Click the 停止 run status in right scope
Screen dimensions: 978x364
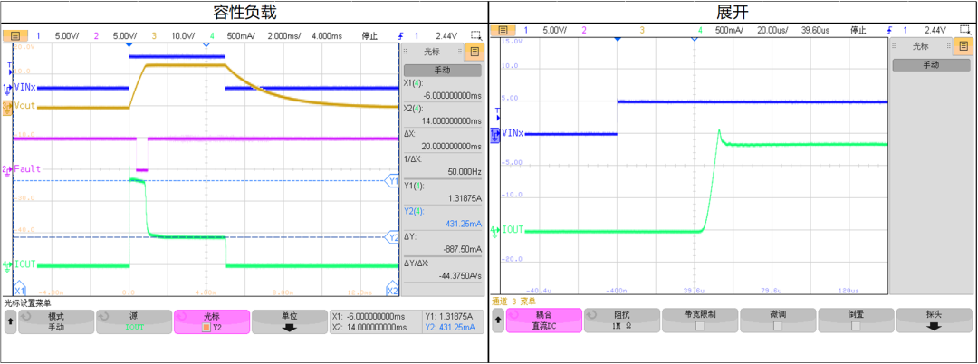click(858, 29)
